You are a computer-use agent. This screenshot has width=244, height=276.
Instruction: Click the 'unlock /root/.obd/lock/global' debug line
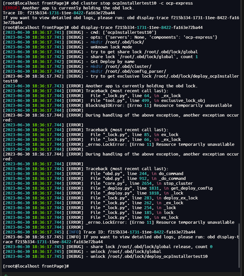point(126,252)
